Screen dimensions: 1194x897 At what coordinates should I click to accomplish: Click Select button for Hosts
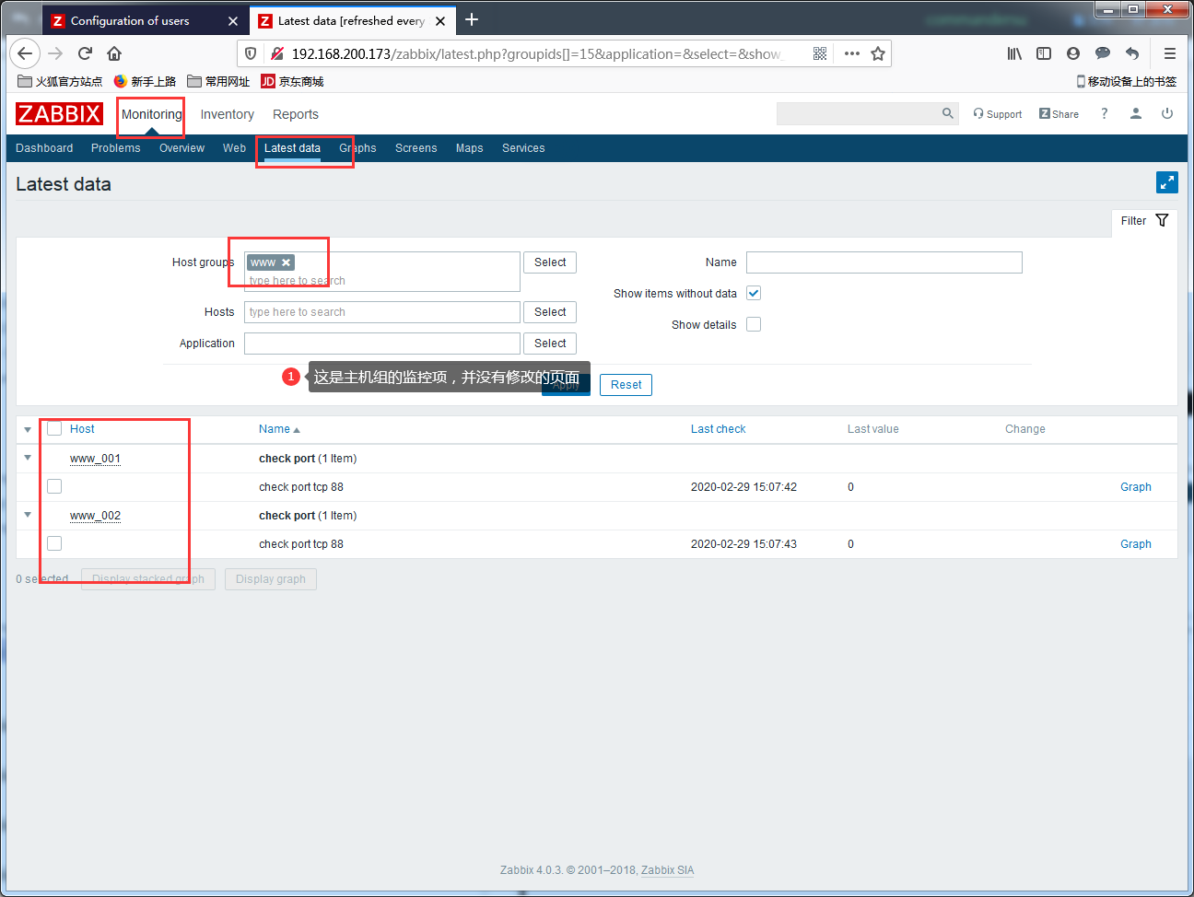(x=550, y=312)
